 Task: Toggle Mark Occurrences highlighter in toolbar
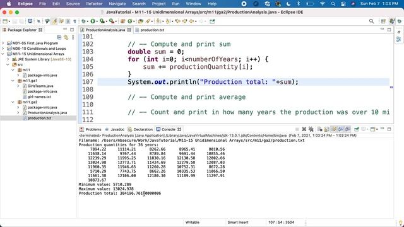click(54, 21)
